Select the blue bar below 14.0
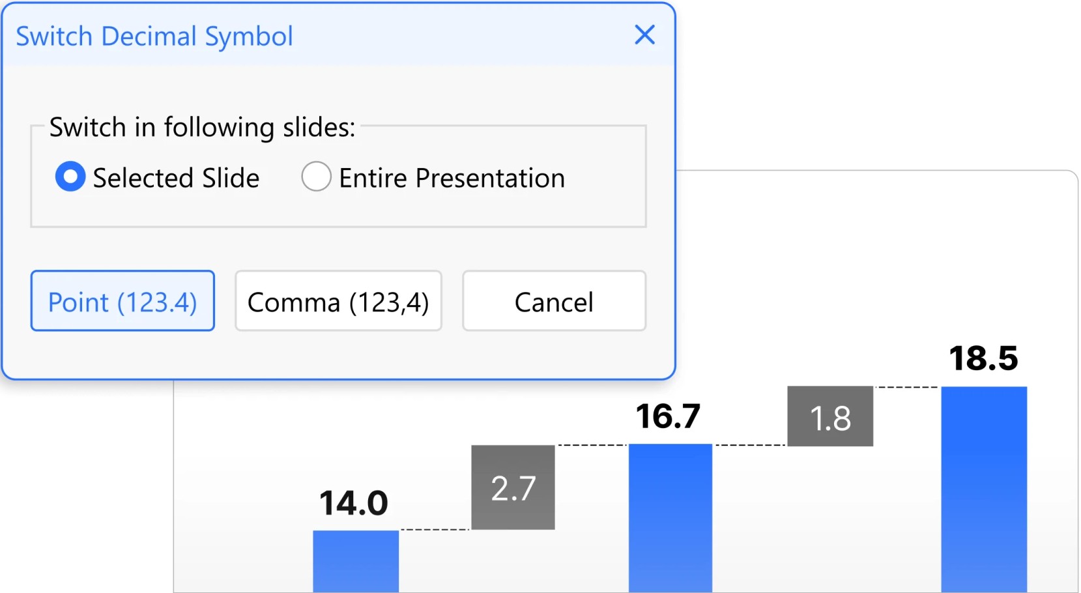1081x593 pixels. (356, 560)
